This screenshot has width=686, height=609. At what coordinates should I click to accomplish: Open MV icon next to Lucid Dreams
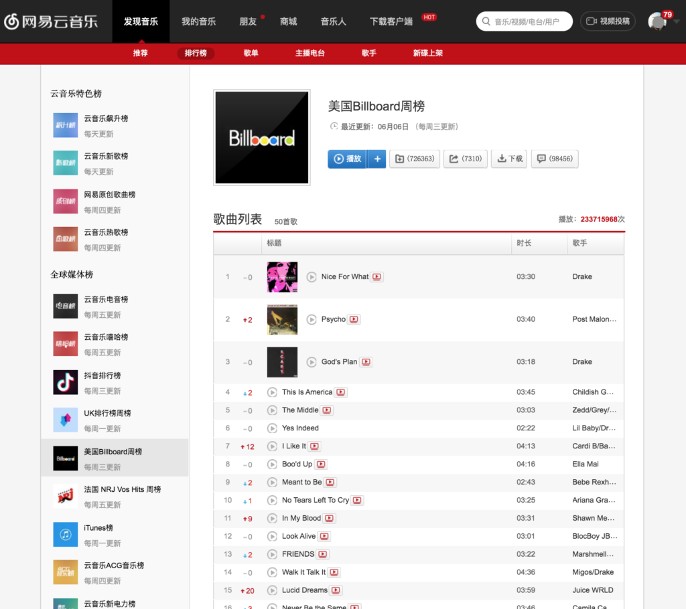[x=336, y=590]
